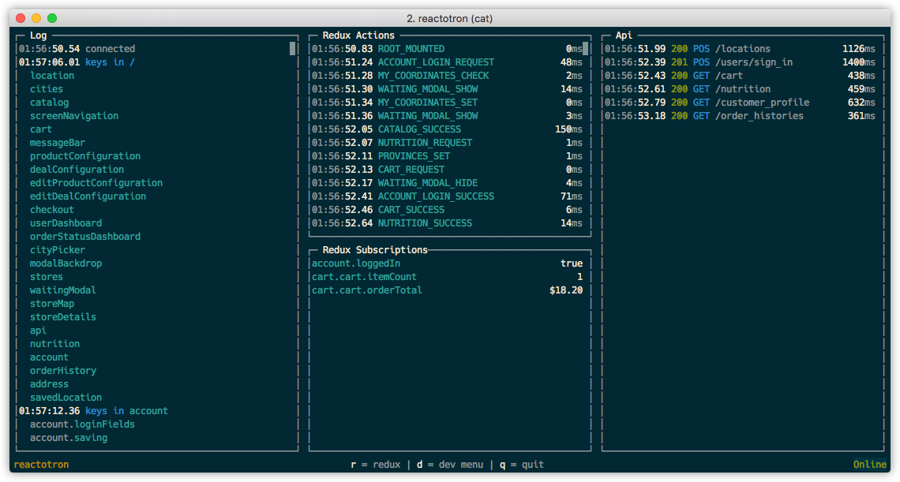
Task: Click the 'd = dev menu' shortcut hint
Action: [x=450, y=465]
